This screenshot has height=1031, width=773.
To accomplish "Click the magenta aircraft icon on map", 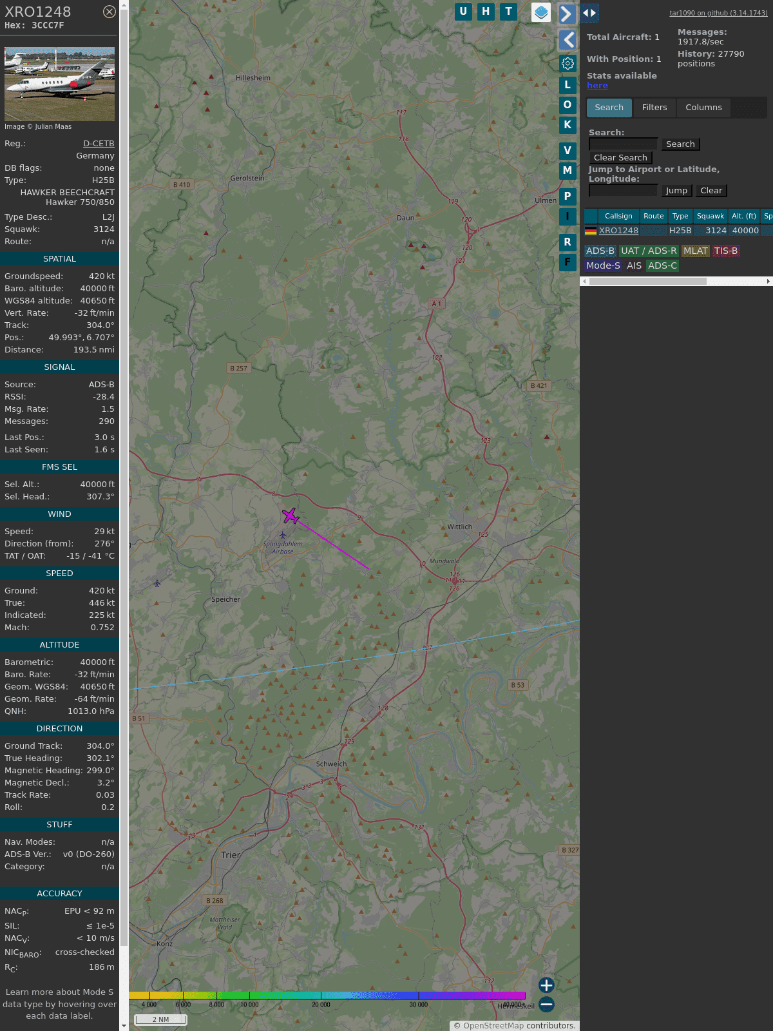I will click(291, 515).
